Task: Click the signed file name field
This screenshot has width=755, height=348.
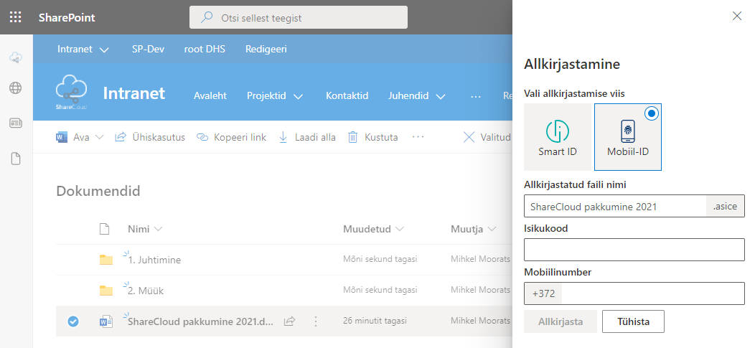Action: tap(615, 207)
